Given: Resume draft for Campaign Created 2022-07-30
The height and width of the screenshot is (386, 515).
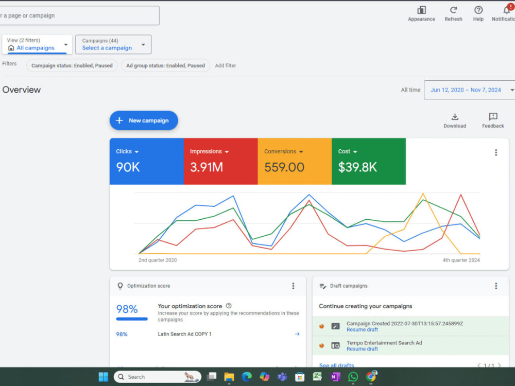Looking at the screenshot, I should click(x=362, y=329).
